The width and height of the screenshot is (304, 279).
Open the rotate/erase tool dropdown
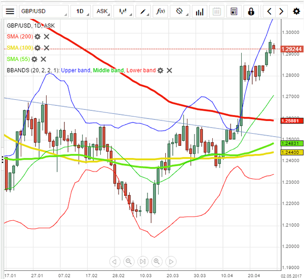click(180, 12)
